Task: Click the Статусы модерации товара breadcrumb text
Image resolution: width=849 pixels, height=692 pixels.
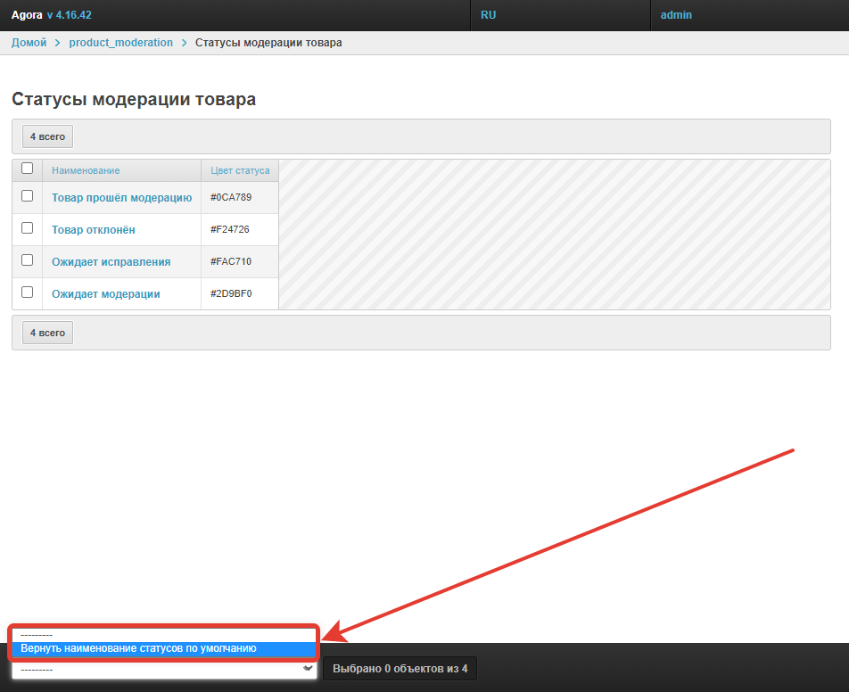Action: pyautogui.click(x=268, y=43)
